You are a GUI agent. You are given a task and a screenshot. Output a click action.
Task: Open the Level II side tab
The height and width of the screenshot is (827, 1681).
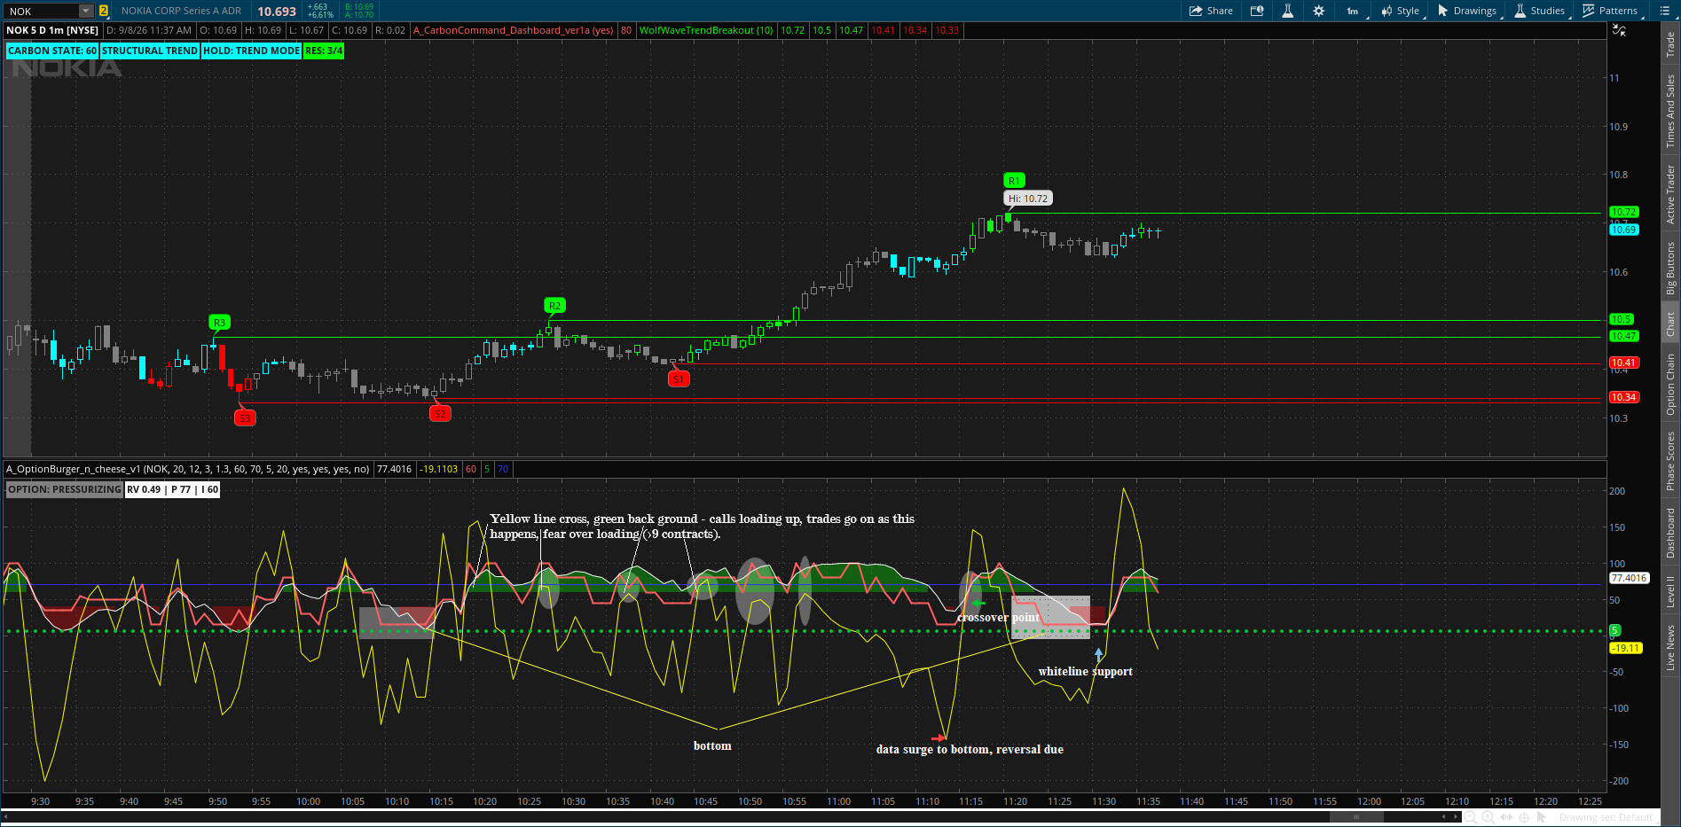[1670, 591]
